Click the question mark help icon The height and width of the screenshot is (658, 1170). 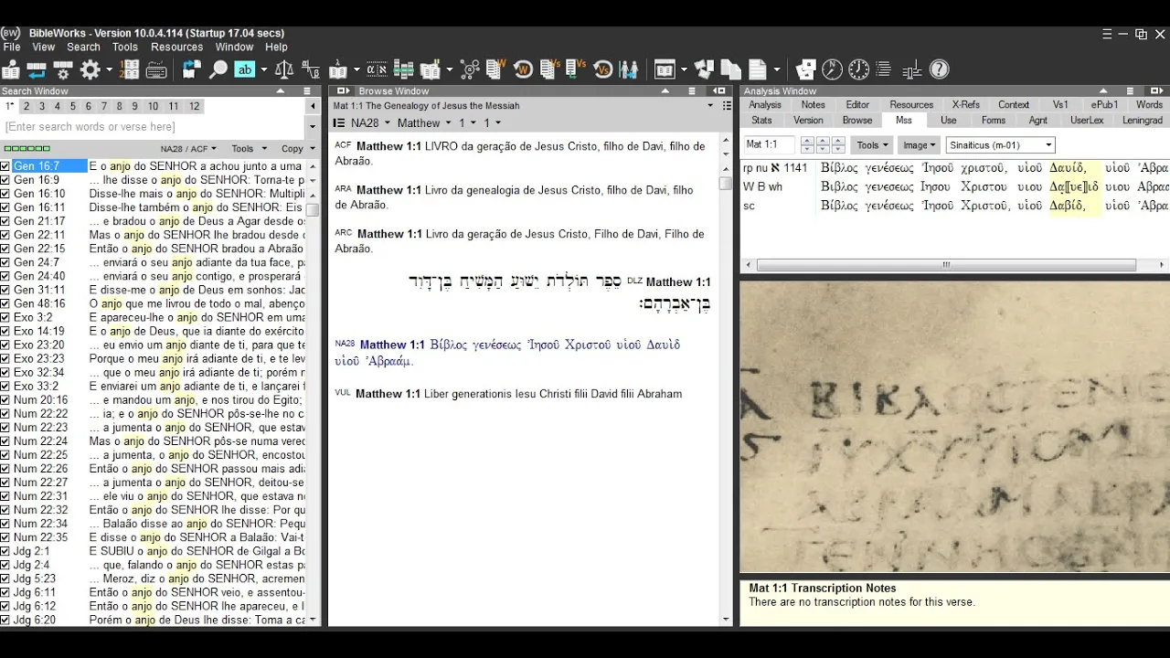pos(939,69)
